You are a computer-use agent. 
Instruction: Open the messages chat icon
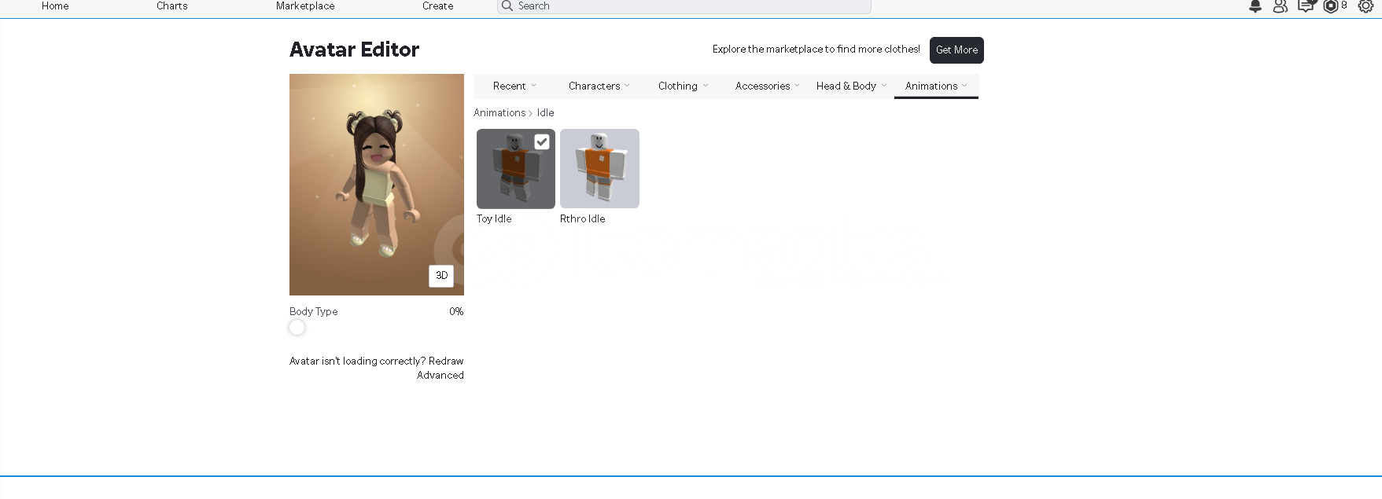(x=1306, y=6)
